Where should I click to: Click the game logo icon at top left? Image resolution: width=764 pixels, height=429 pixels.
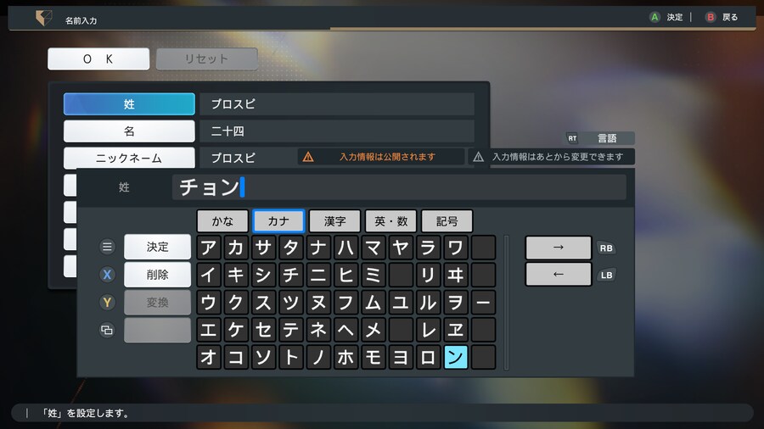click(44, 19)
